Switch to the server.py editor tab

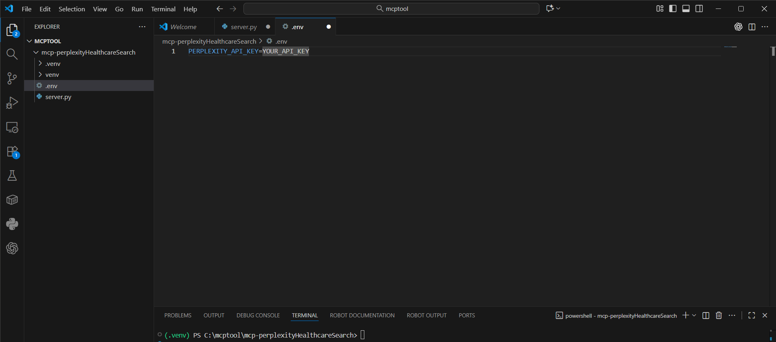pos(244,27)
